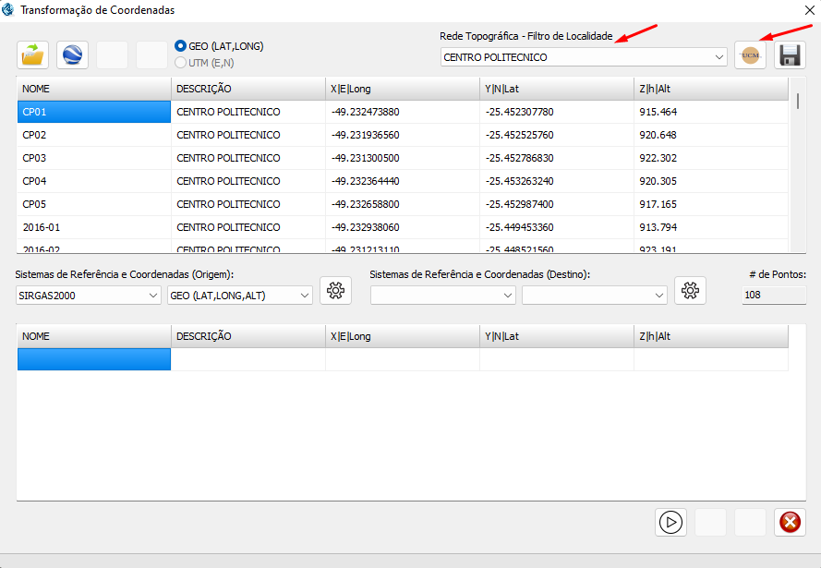Click the red X close button

[x=790, y=522]
